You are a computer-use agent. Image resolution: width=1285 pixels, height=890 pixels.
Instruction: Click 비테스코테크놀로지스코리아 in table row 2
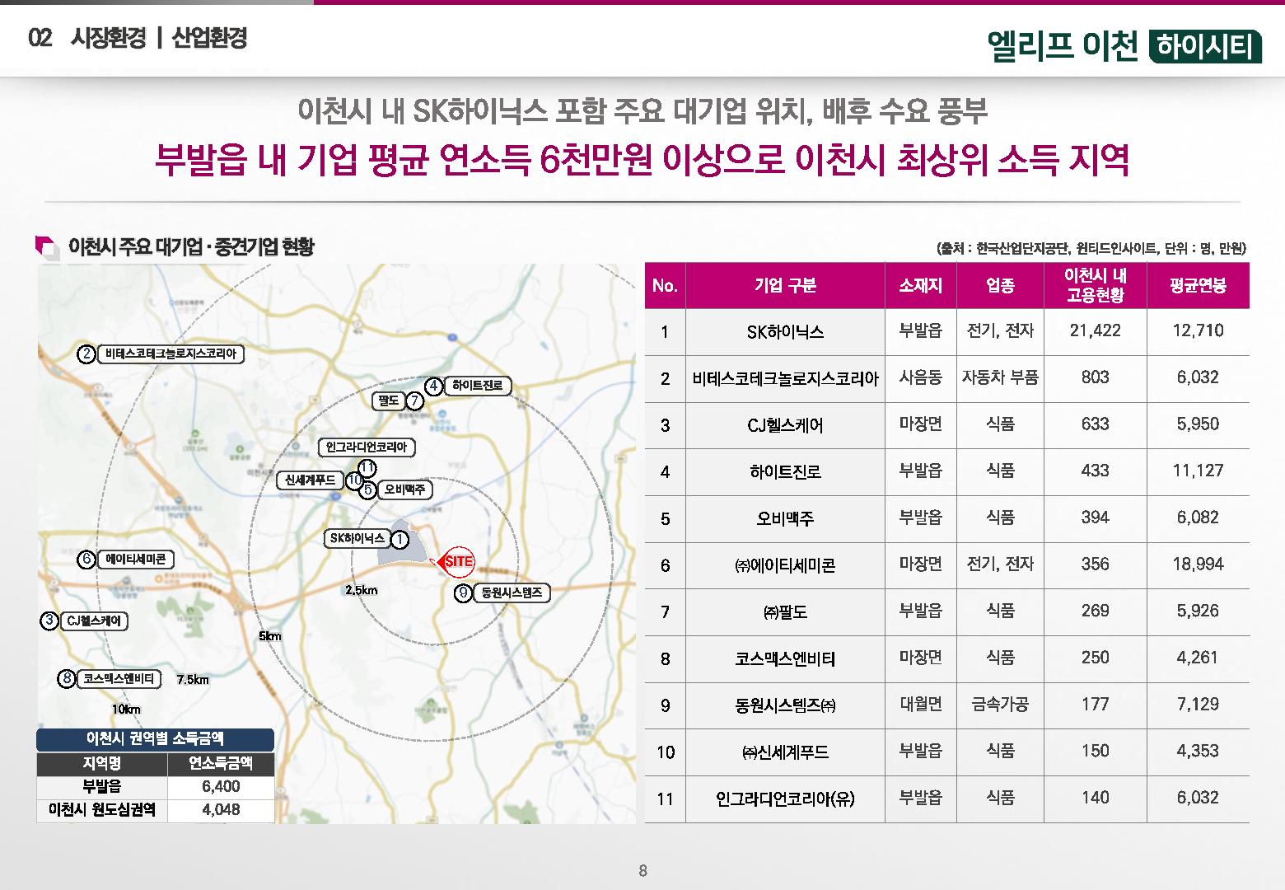[x=785, y=379]
